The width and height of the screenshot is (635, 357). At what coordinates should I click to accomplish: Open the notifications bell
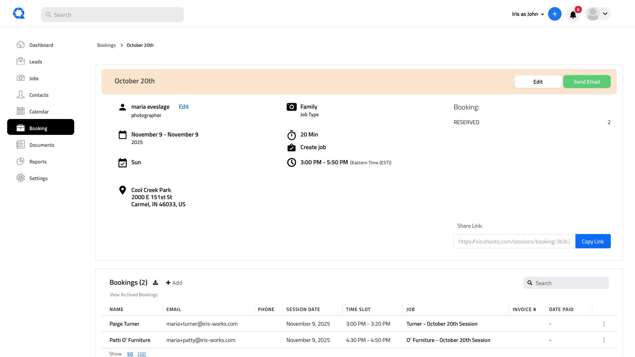[x=573, y=15]
